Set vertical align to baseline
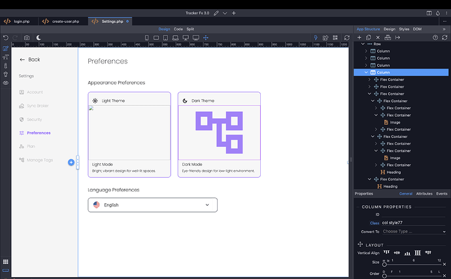Screen dimensions: 451x279 (x=428, y=253)
